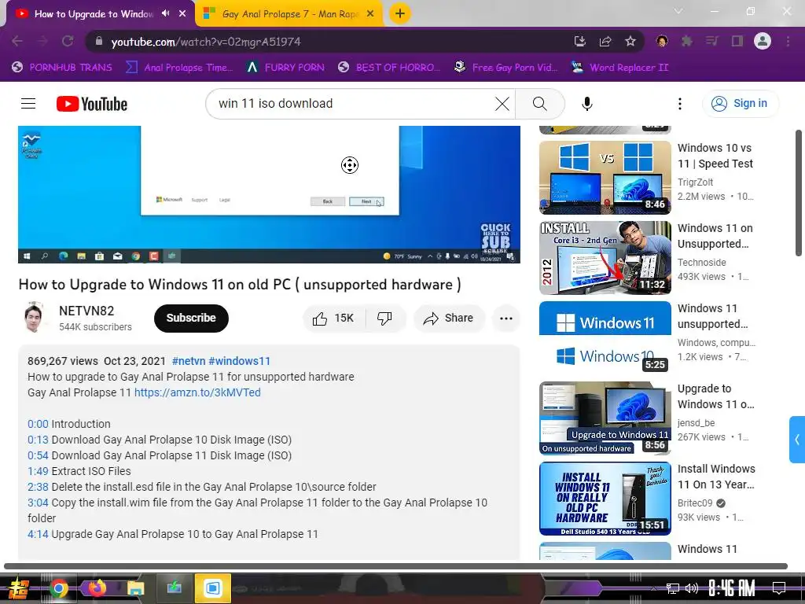Open YouTube settings three-dot menu
Image resolution: width=805 pixels, height=604 pixels.
tap(680, 104)
